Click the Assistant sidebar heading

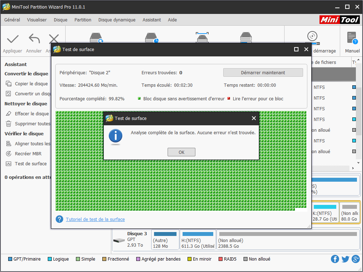pyautogui.click(x=15, y=64)
